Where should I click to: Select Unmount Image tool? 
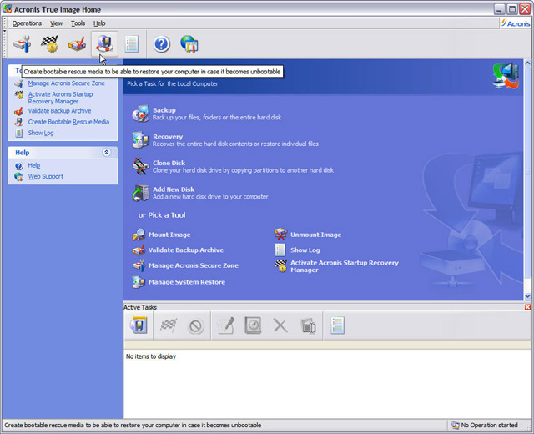315,235
